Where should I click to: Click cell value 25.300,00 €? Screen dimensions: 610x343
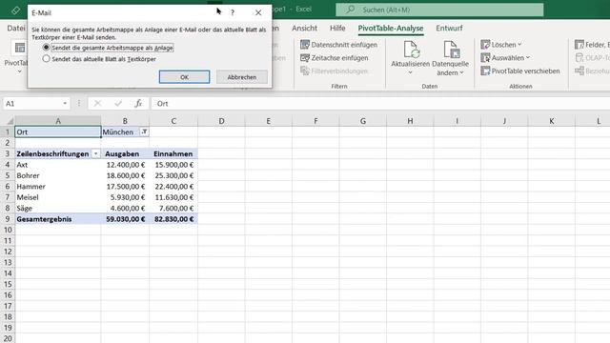click(173, 175)
